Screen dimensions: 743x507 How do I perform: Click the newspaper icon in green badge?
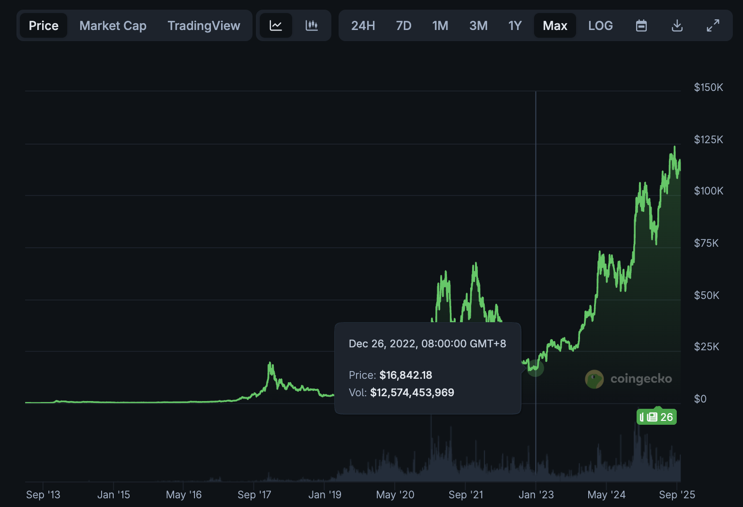652,417
